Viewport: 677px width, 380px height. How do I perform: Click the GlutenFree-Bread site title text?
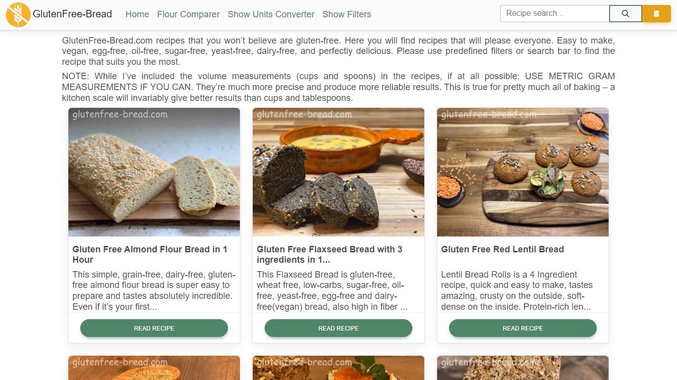pyautogui.click(x=72, y=14)
